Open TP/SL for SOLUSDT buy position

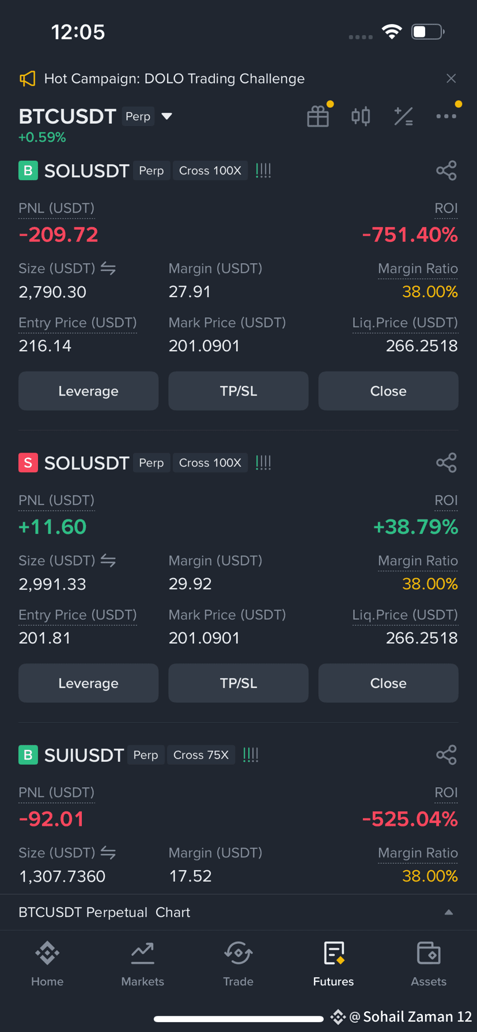[x=238, y=391]
